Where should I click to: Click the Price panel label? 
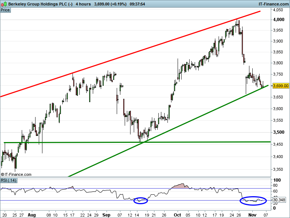[x=5, y=10]
